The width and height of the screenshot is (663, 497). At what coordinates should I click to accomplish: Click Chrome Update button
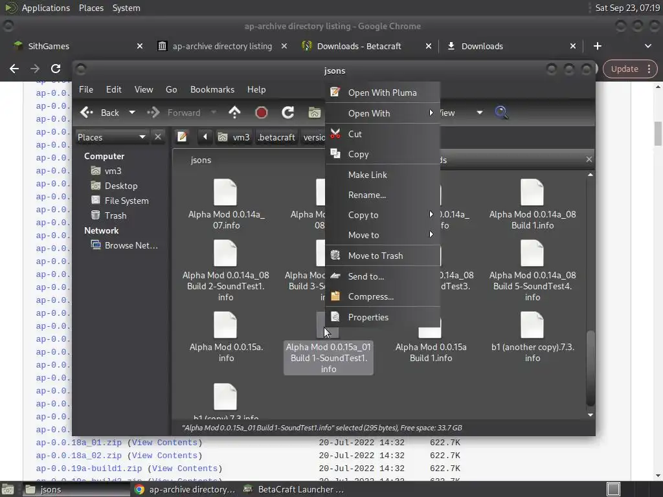tap(629, 69)
